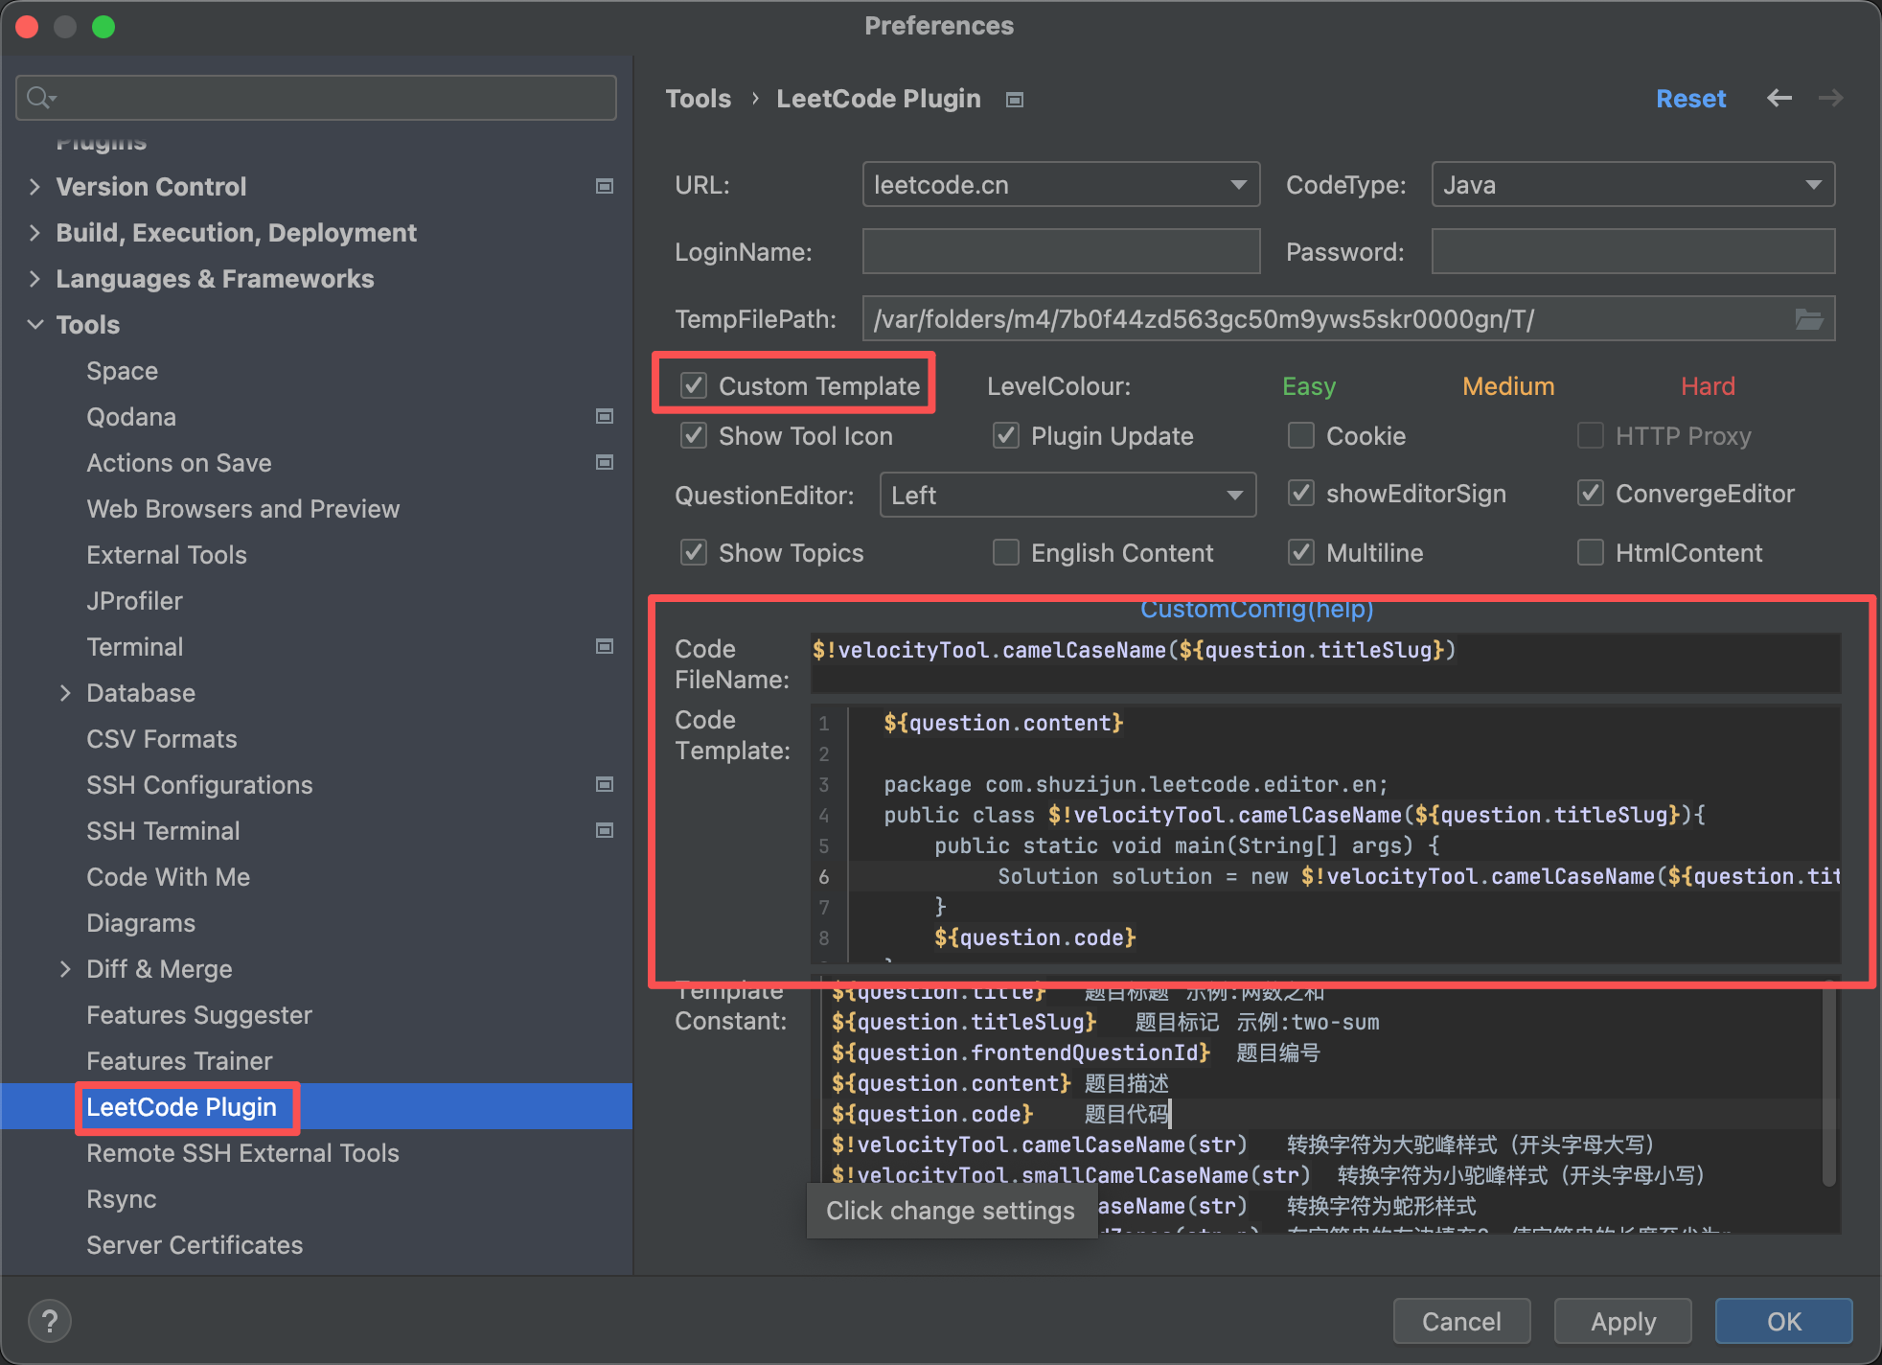
Task: Click the settings search field
Action: tap(316, 98)
